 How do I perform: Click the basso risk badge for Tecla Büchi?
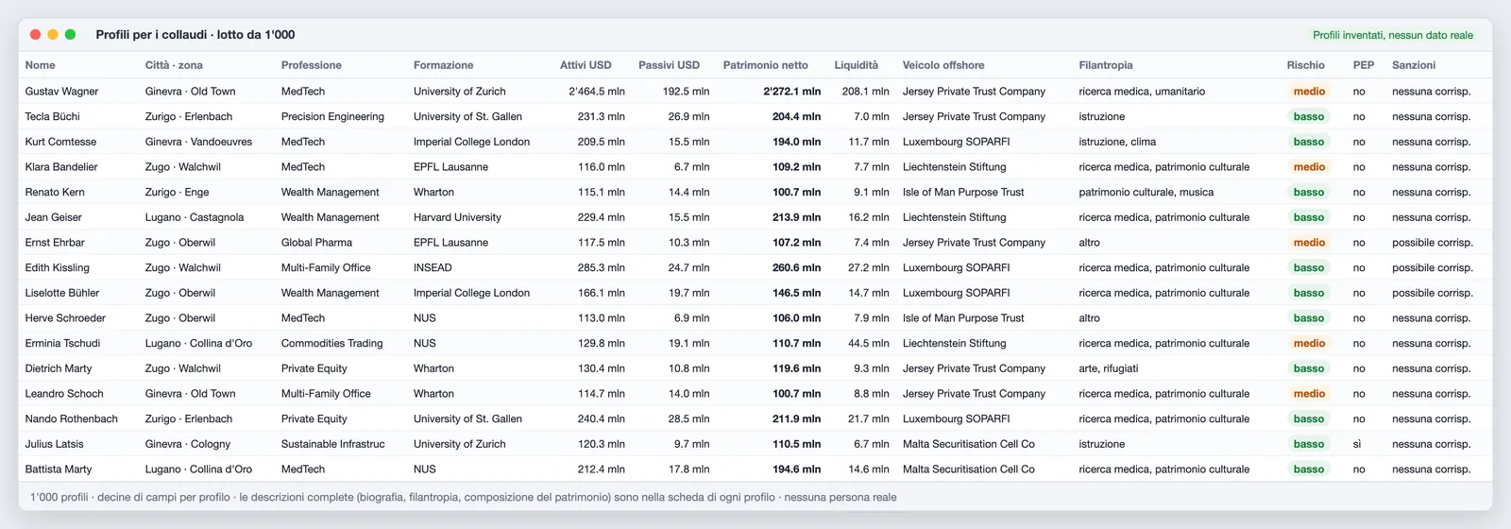1309,116
